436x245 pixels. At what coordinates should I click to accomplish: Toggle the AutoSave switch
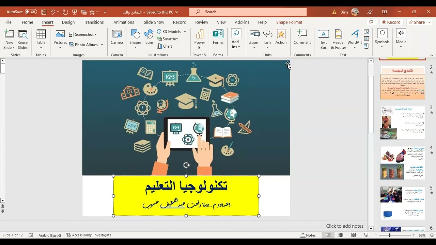[31, 12]
